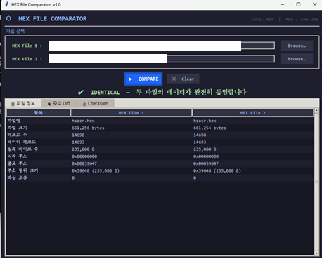Click 14693 in HEX File 2 column
322x268 pixels.
click(200, 142)
